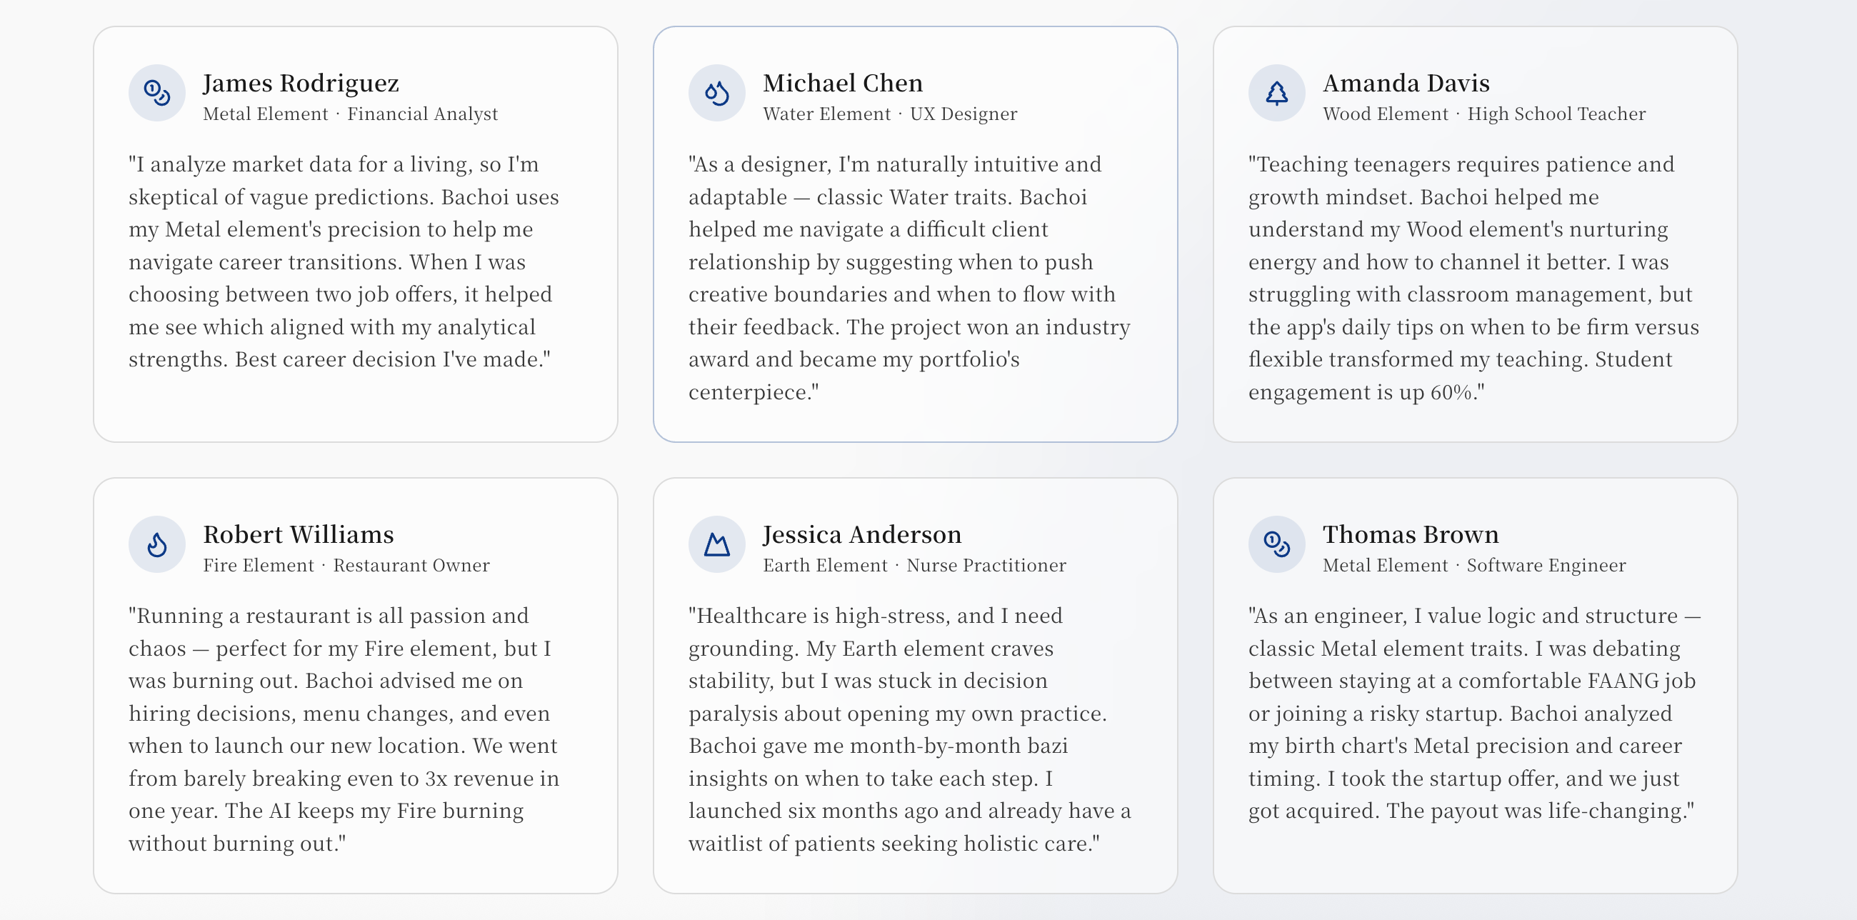Click Thomas Brown's testimonial quote about FAANG job
1857x920 pixels.
[1474, 713]
